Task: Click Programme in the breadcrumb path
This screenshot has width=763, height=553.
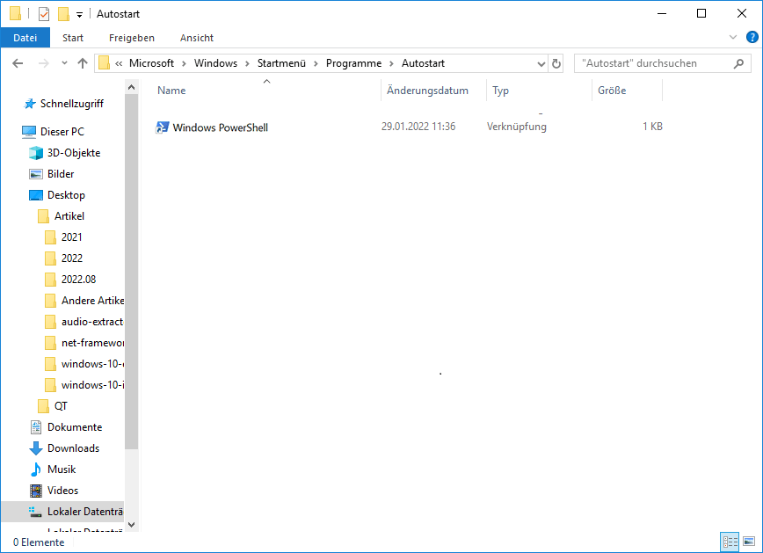Action: click(353, 63)
